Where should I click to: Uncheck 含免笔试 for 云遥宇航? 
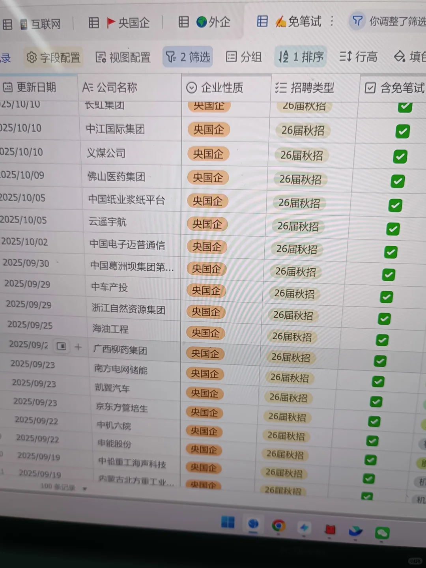[x=393, y=229]
